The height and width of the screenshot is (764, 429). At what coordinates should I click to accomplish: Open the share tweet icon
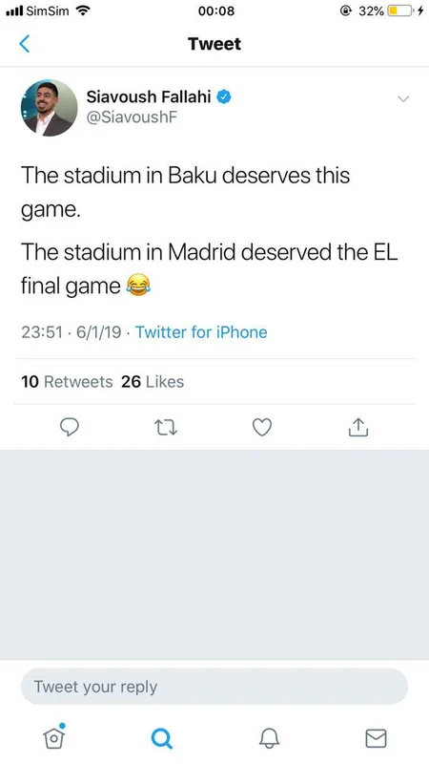click(358, 427)
